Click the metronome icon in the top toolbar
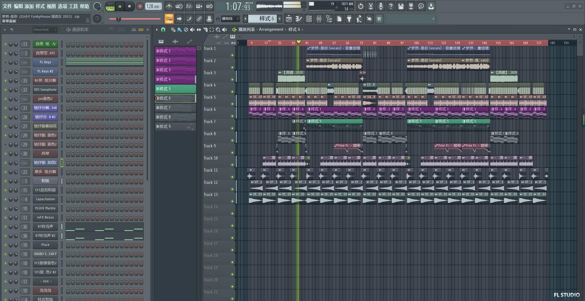The height and width of the screenshot is (301, 585). tap(169, 6)
